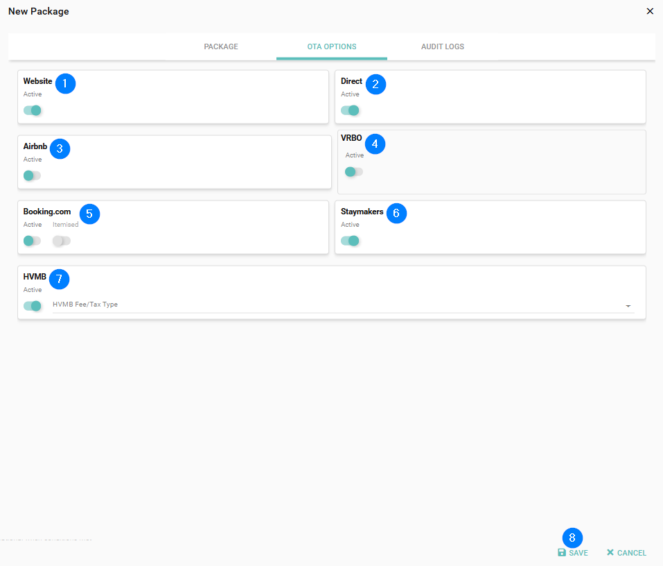Enable the Booking.com Itemised toggle
Image resolution: width=663 pixels, height=566 pixels.
click(62, 241)
